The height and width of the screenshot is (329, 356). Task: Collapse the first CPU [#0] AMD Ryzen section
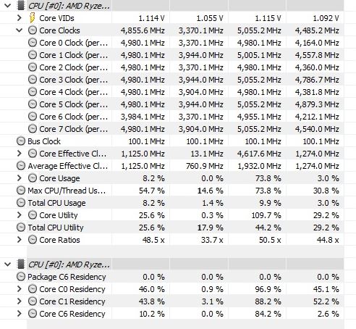[8, 6]
